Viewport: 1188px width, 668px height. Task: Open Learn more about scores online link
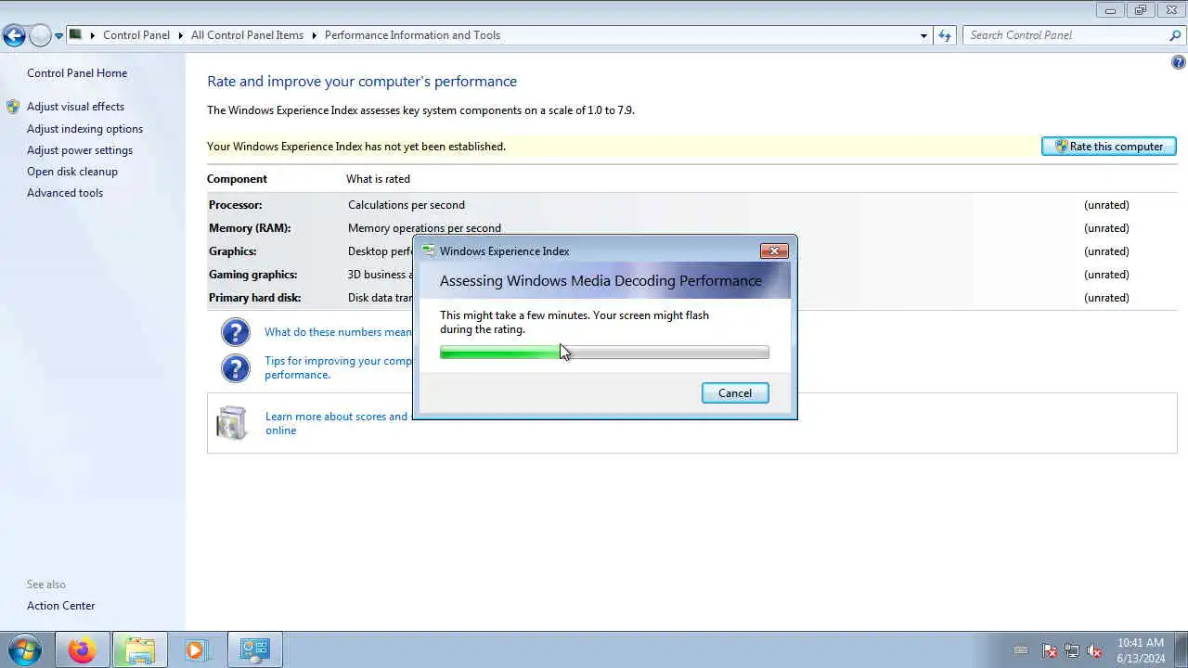point(336,423)
